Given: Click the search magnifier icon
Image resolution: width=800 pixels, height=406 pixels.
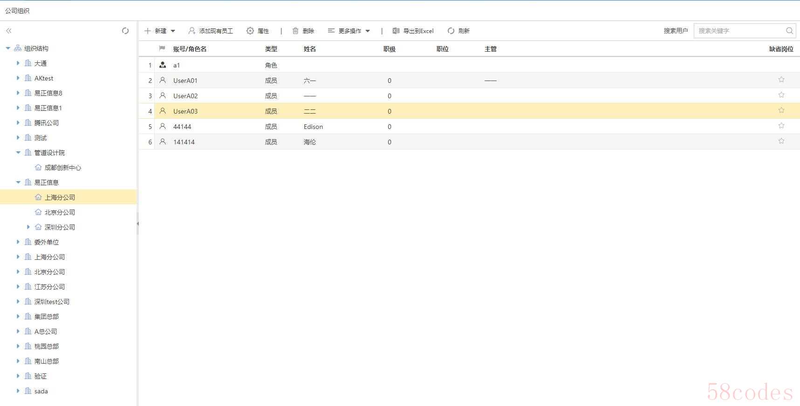Looking at the screenshot, I should [789, 31].
